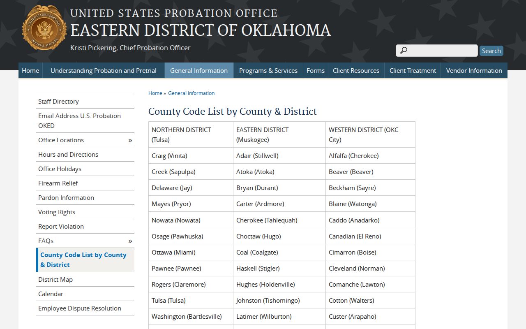Viewport: 526px width, 329px height.
Task: Open the Programs & Services menu
Action: 268,70
